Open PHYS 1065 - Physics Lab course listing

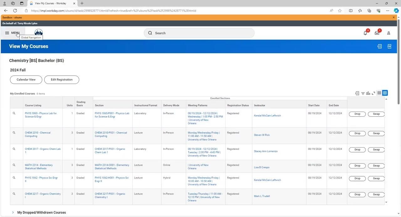41,115
